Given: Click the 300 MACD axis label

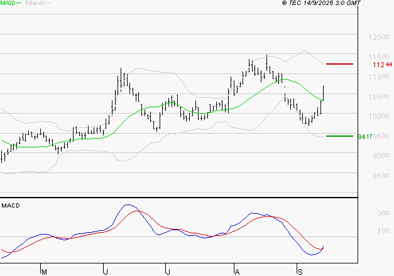Looking at the screenshot, I should coord(383,213).
